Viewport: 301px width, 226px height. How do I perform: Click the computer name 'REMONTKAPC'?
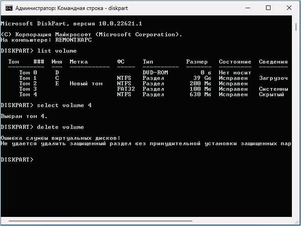[73, 40]
